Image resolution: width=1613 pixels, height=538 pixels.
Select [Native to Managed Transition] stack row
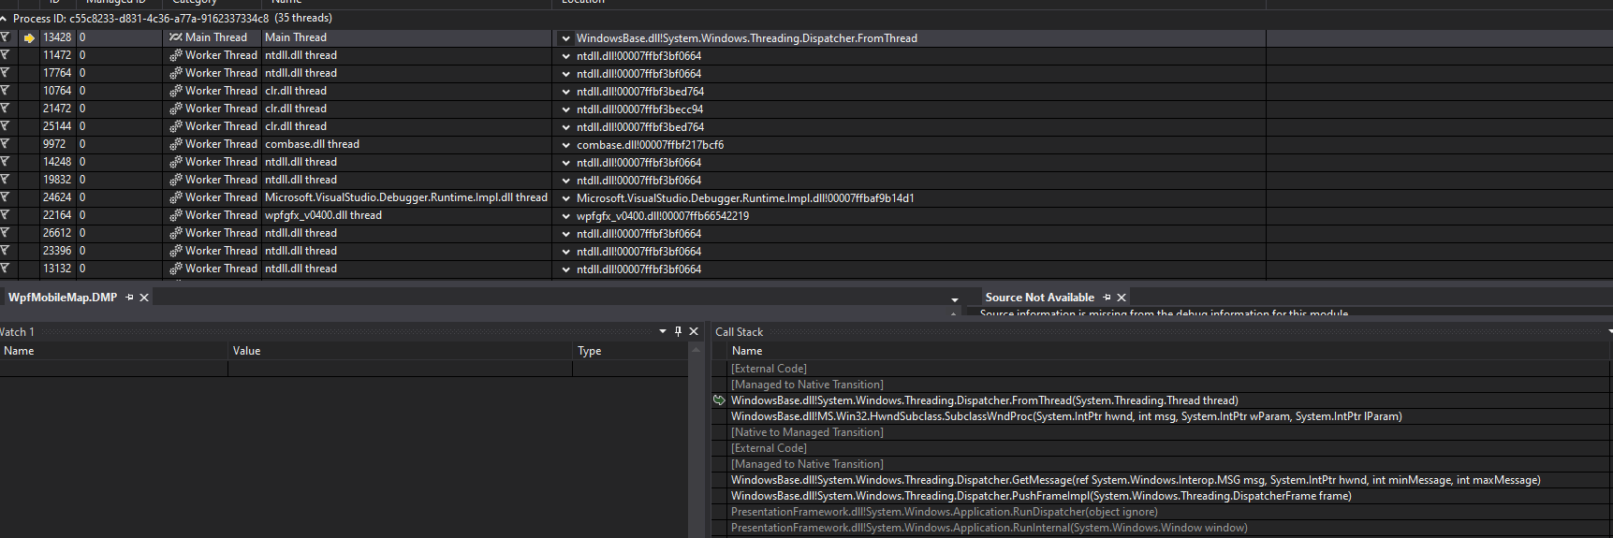(x=807, y=432)
